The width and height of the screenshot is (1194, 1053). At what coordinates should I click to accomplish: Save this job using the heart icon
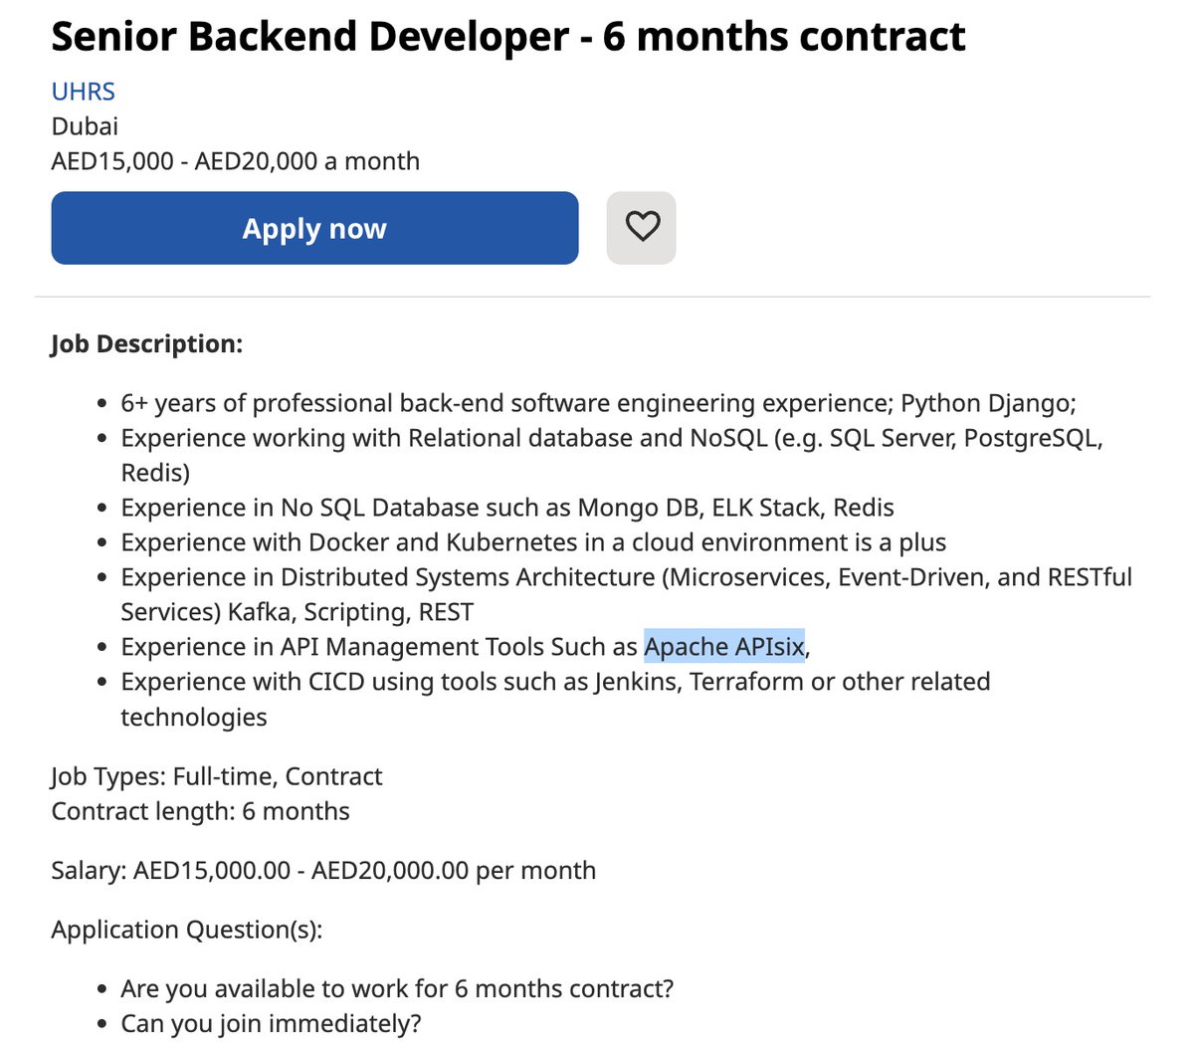pos(641,227)
